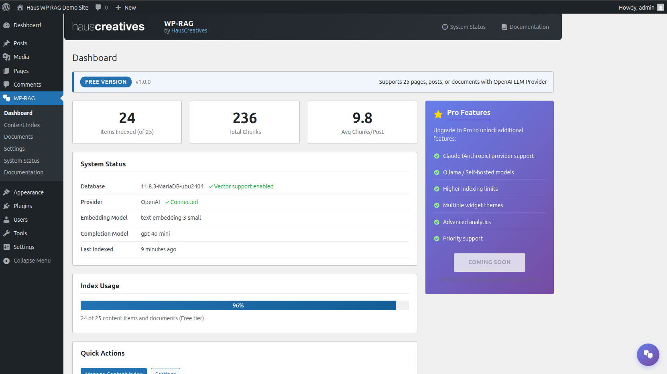The width and height of the screenshot is (667, 374).
Task: Click the hauscreatives logo
Action: [108, 26]
